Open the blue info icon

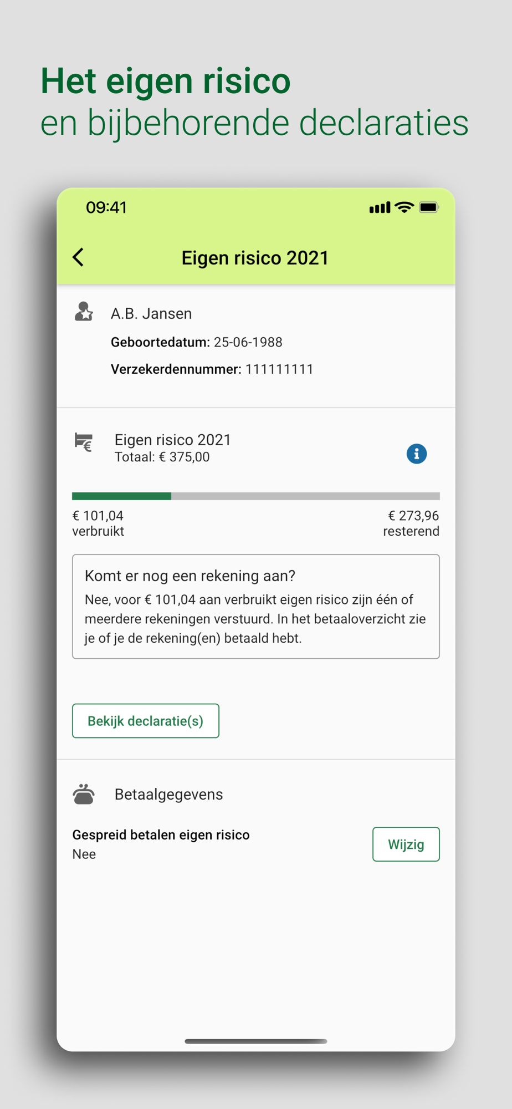417,454
